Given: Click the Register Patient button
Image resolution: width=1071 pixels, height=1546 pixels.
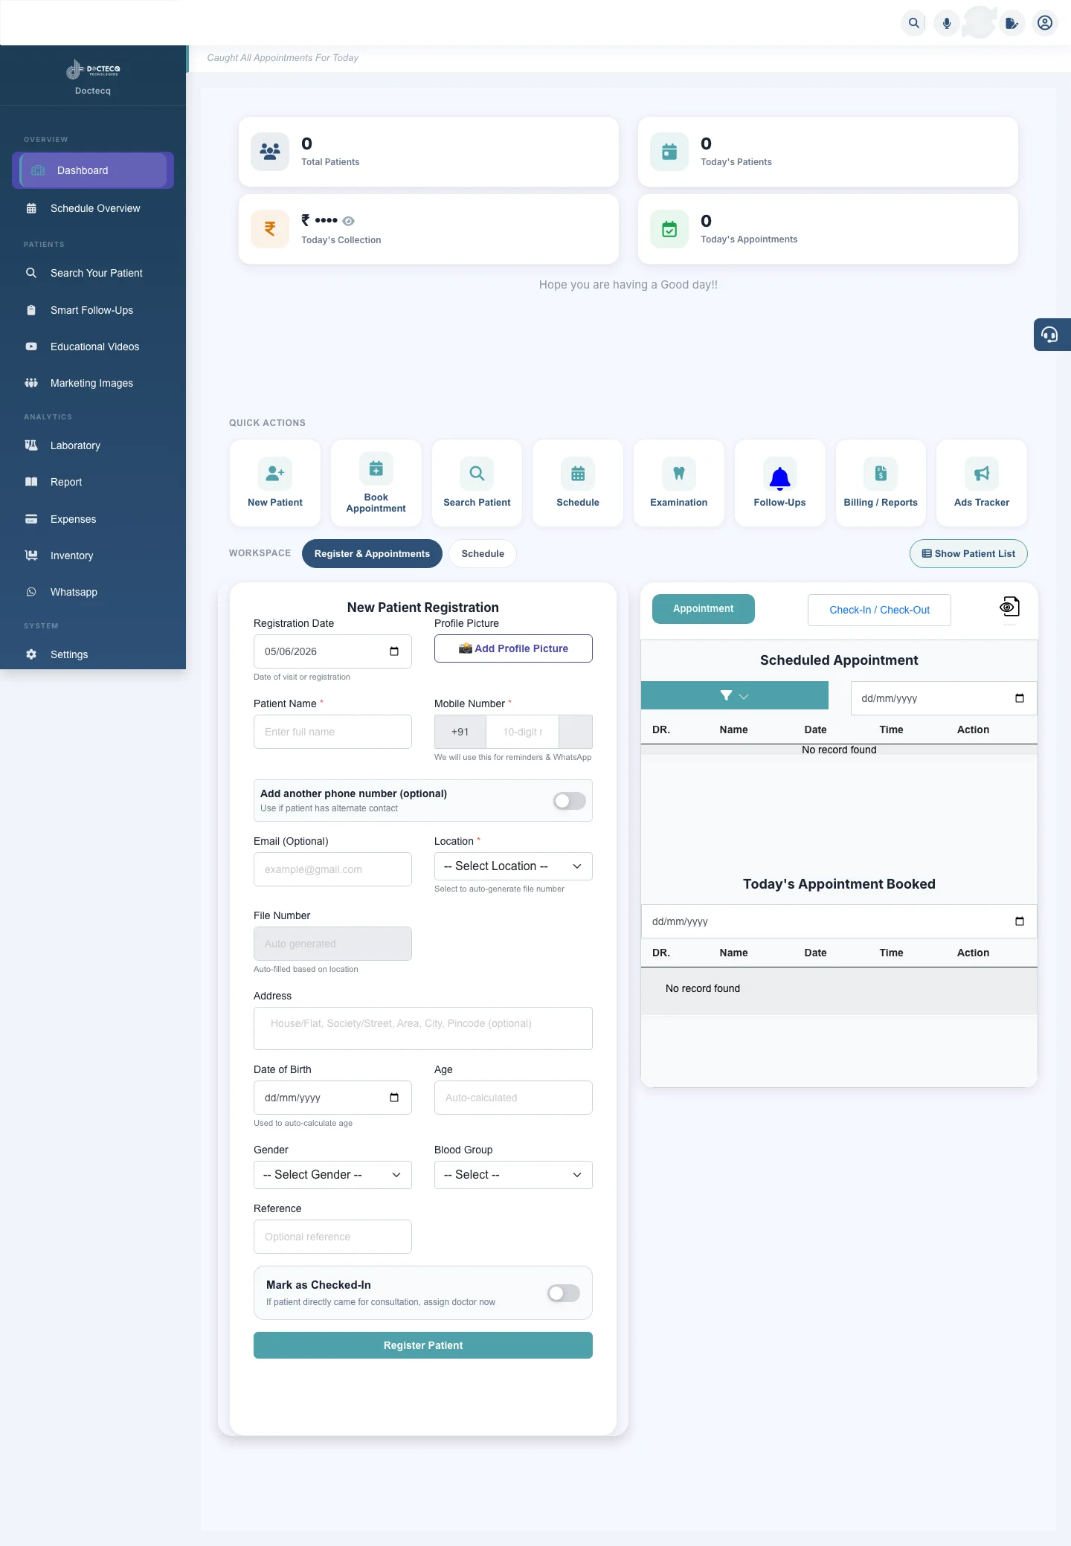Looking at the screenshot, I should pos(423,1345).
